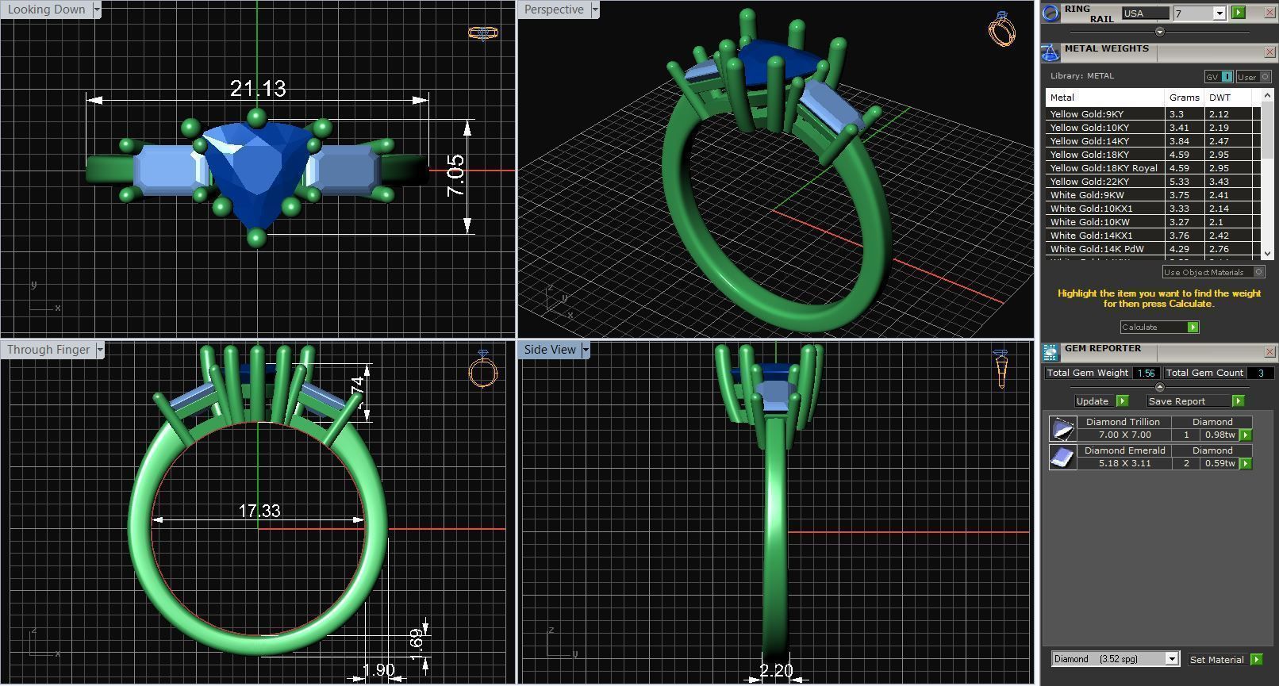Click the 7.00 X 7.00 size cell
Screen dimensions: 1279x686
tap(1124, 435)
